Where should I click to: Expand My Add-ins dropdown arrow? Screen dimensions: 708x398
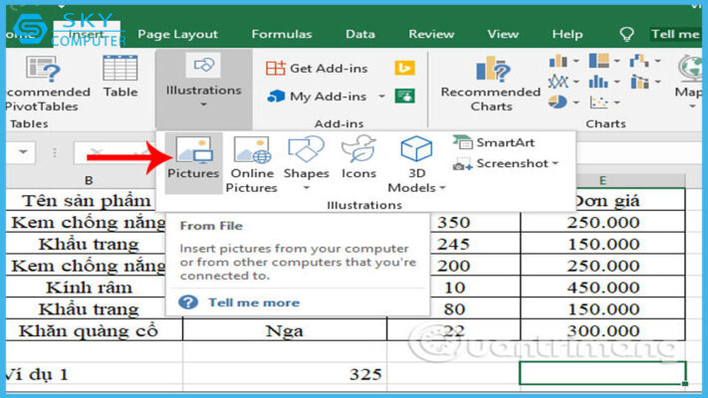tap(382, 97)
